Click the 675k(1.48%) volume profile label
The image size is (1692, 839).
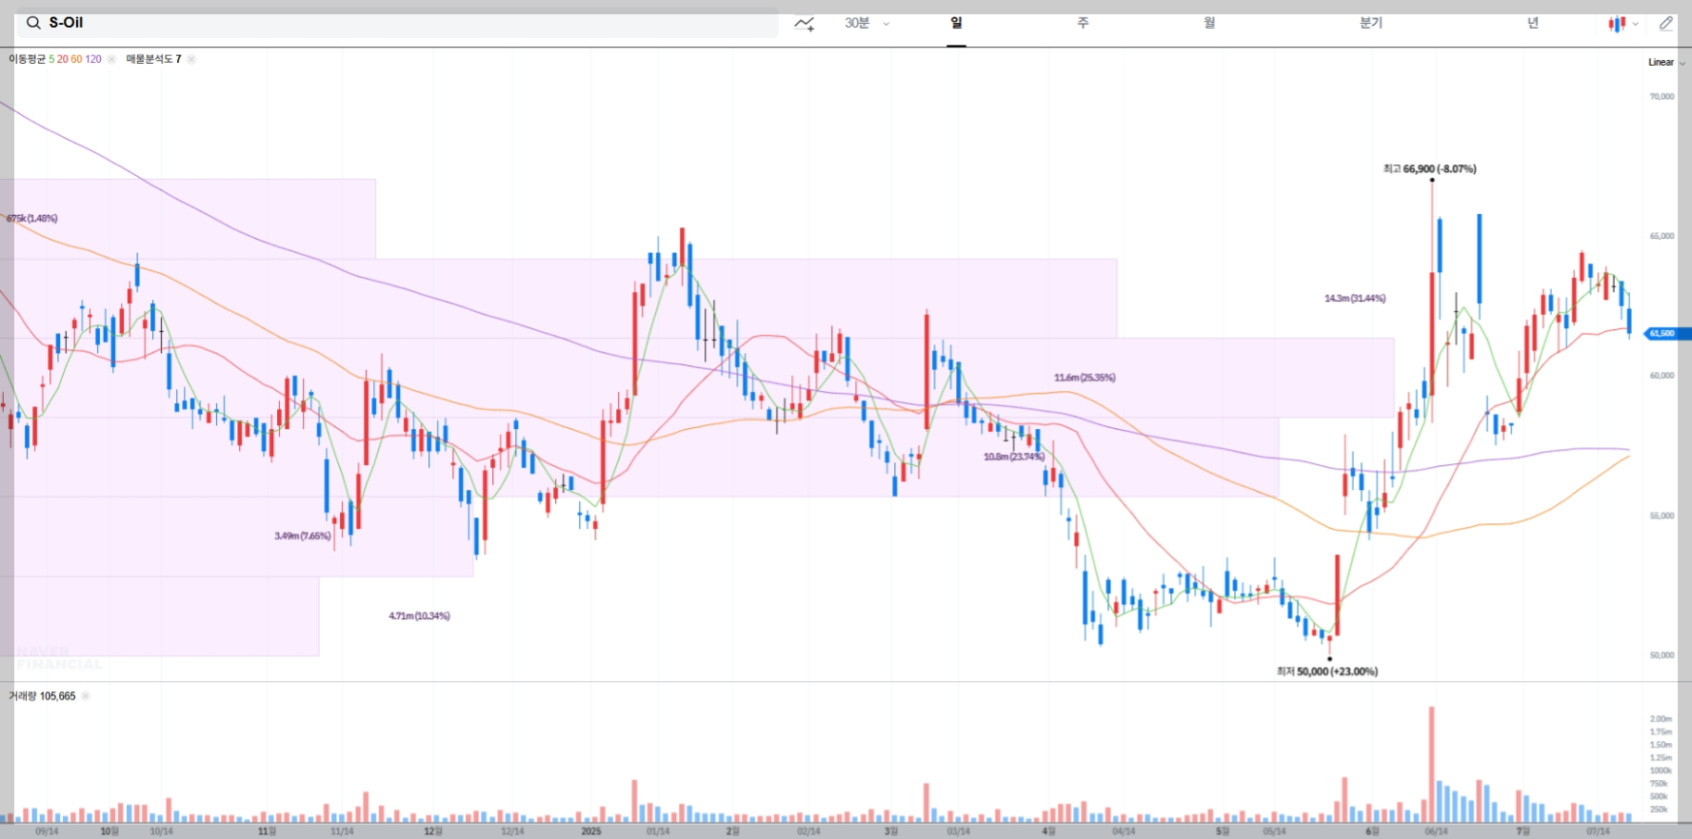pos(31,219)
